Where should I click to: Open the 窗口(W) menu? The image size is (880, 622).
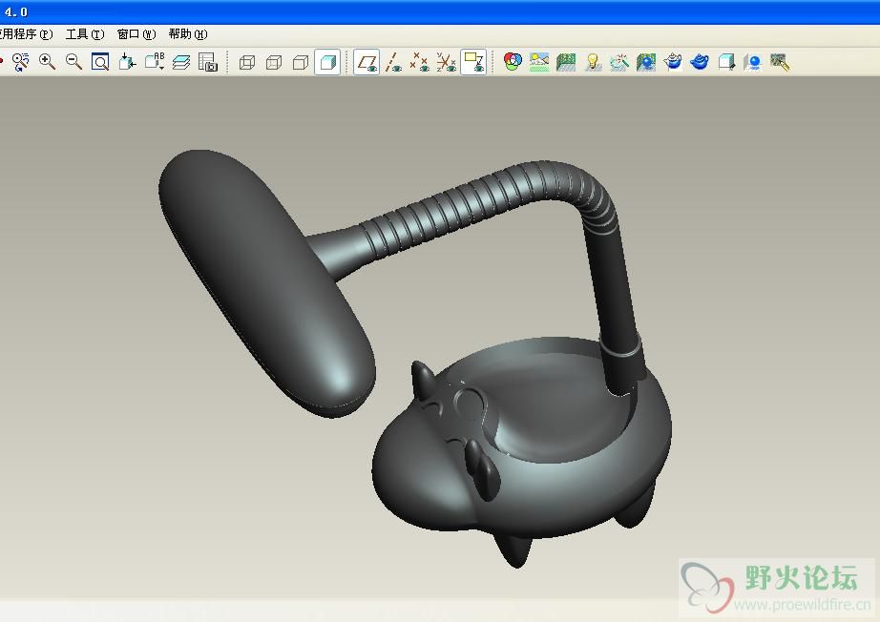[136, 34]
